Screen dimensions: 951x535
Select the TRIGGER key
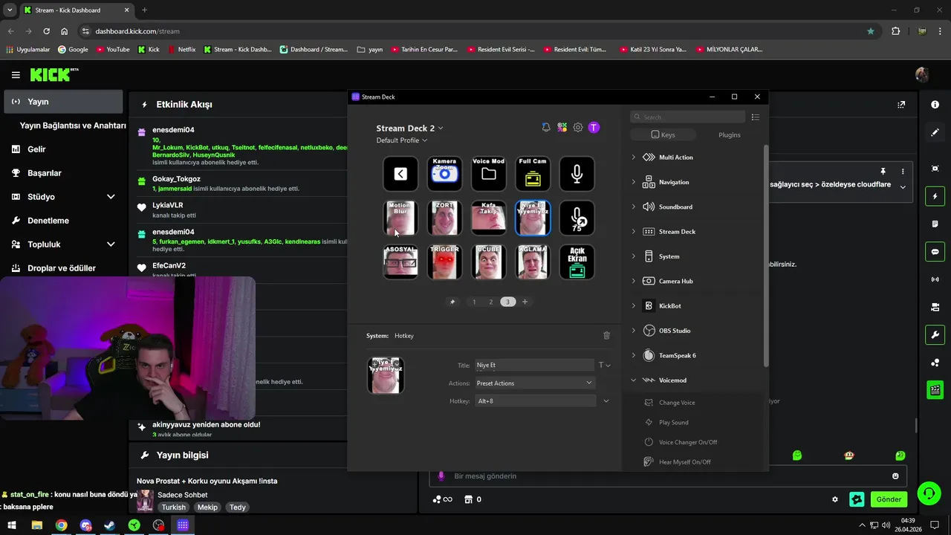tap(444, 262)
